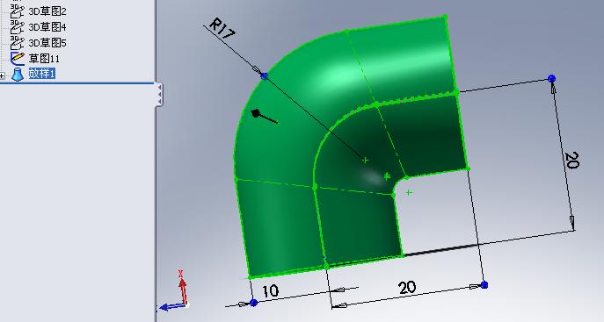
Task: Click the 3D sketch icon beside 3D草图5
Action: pos(17,43)
